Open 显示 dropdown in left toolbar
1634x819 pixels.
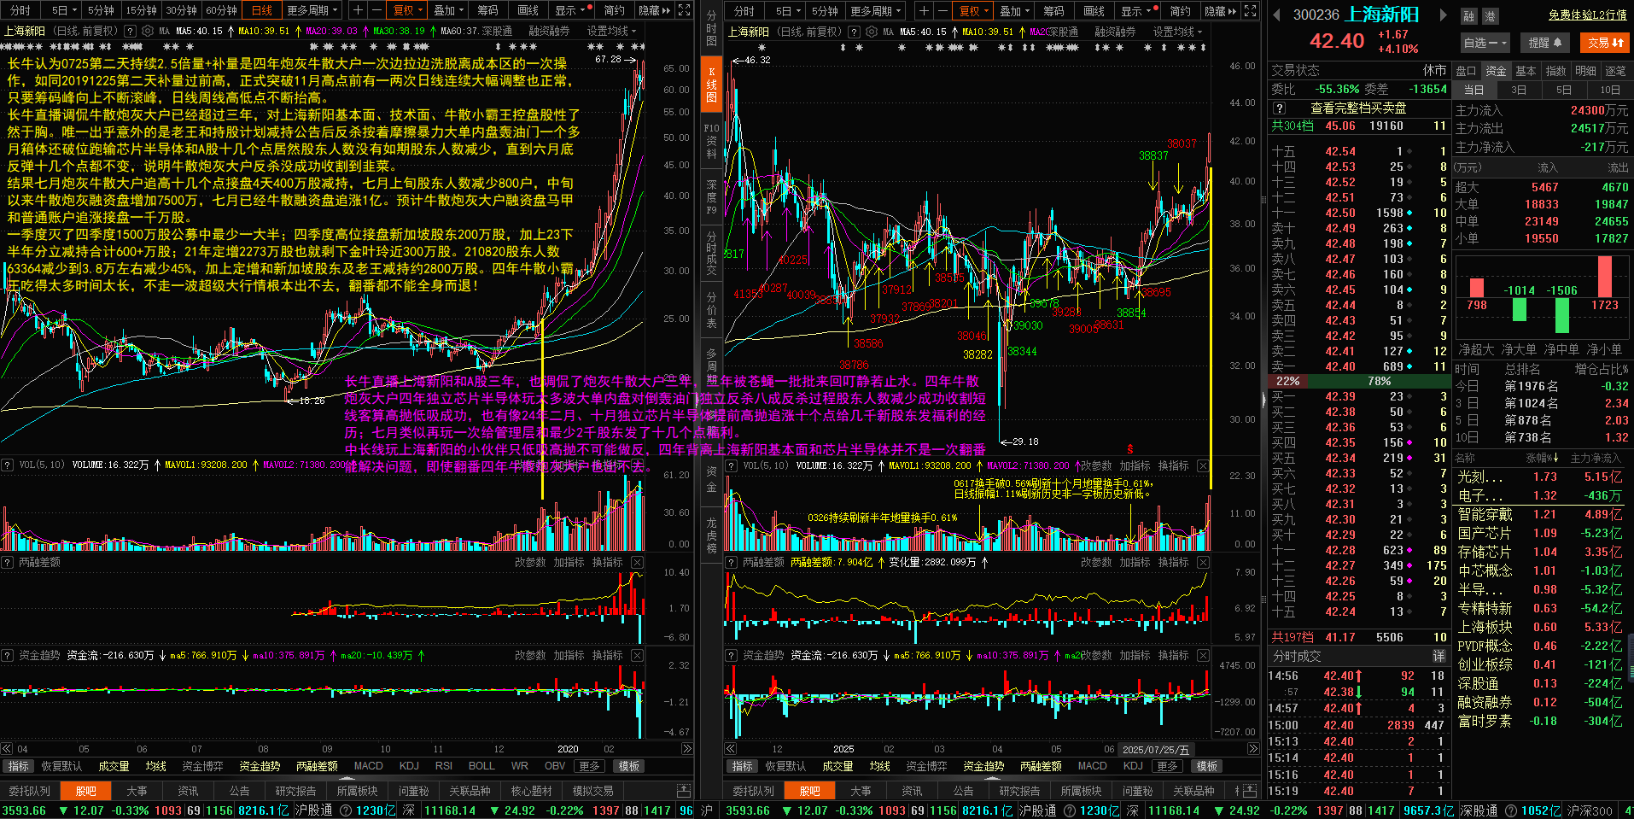(x=570, y=10)
